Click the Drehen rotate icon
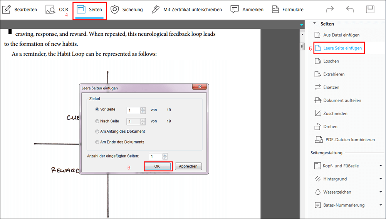 318,127
